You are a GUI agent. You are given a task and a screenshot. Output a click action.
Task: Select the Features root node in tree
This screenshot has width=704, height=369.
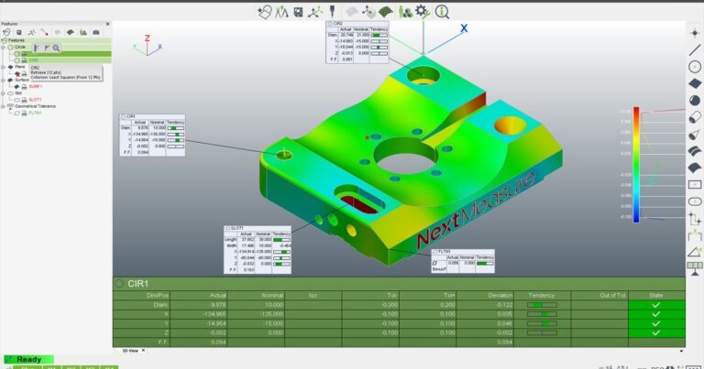point(16,40)
